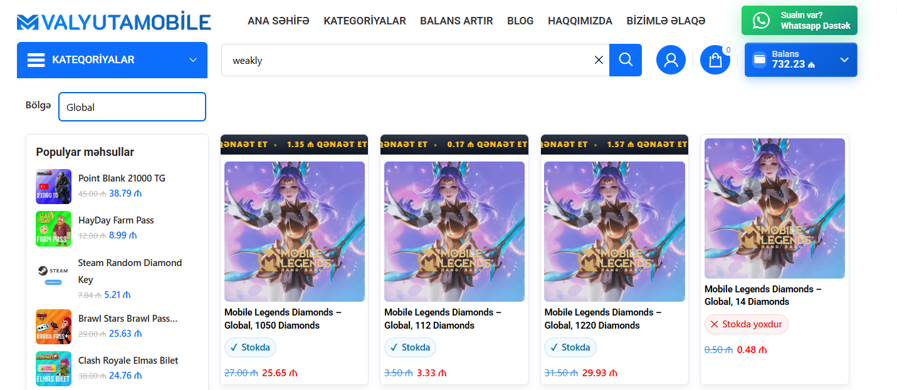Image resolution: width=897 pixels, height=390 pixels.
Task: Click the wallet balance icon
Action: point(759,59)
